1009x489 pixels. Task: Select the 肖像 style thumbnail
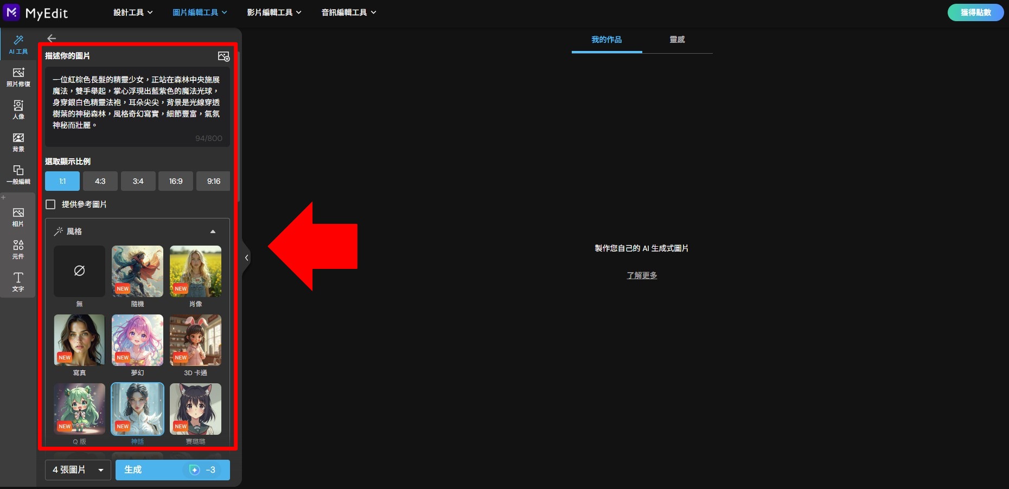click(x=195, y=271)
